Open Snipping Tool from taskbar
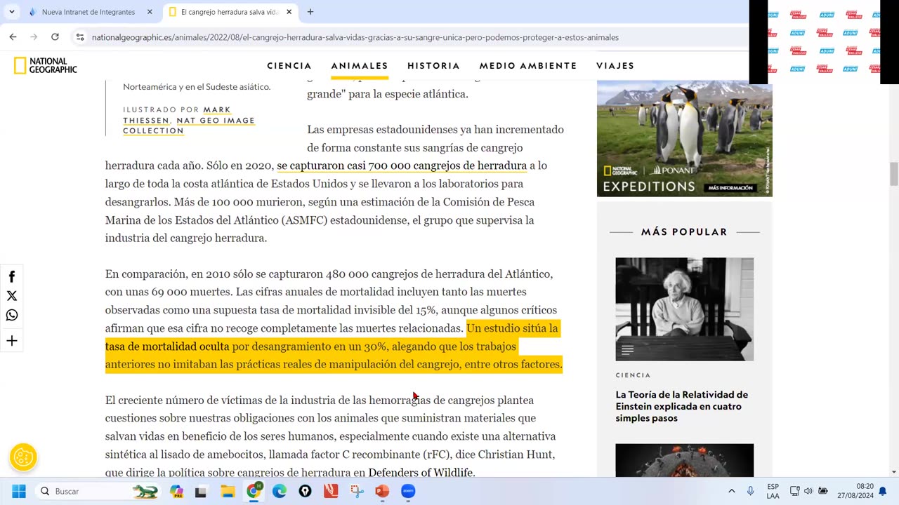 (357, 491)
